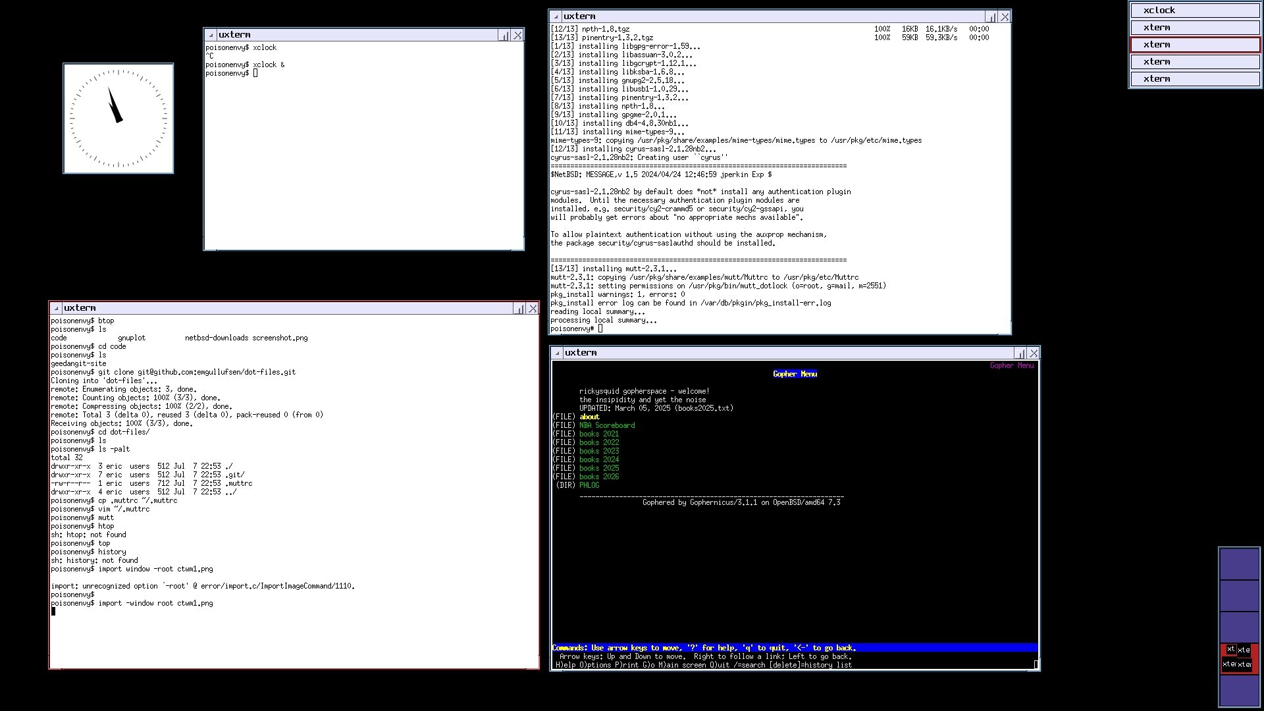The image size is (1264, 711).
Task: Click 'rickysquid gopherspace - welcome!' line
Action: (645, 391)
